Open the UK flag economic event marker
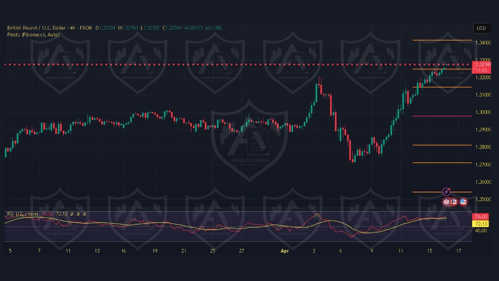The width and height of the screenshot is (499, 281). [x=446, y=202]
